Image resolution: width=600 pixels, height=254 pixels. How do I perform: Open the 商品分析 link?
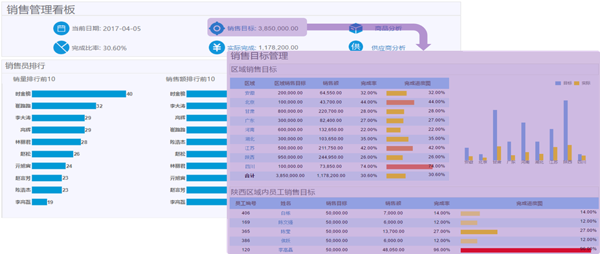tap(388, 28)
